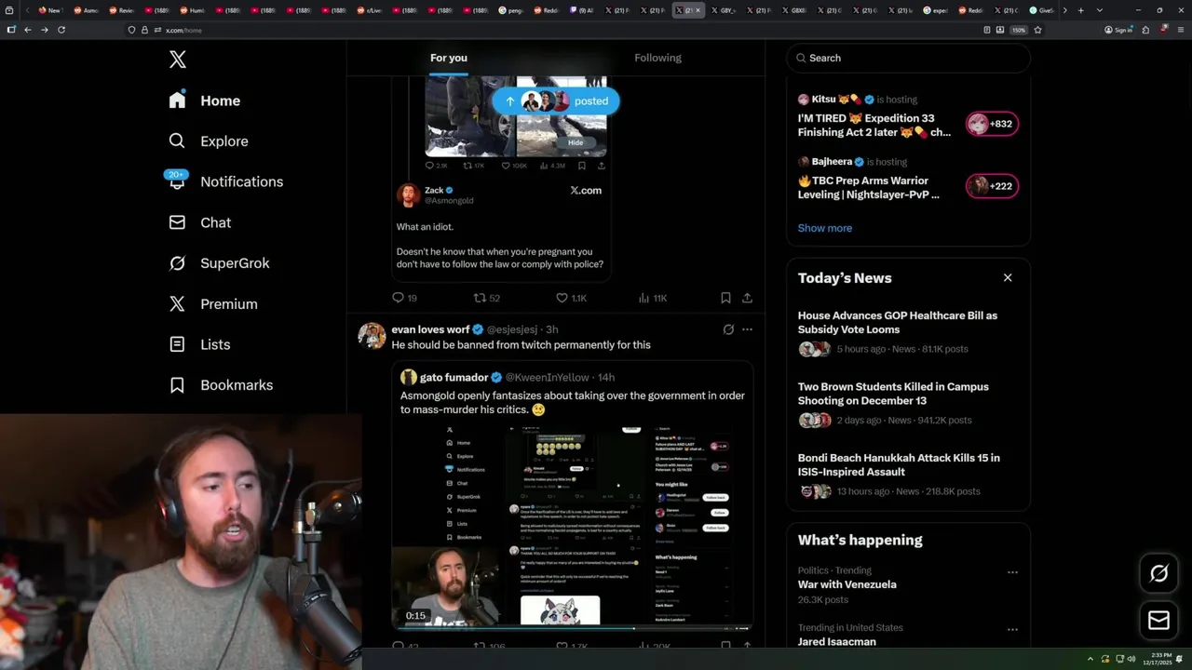Image resolution: width=1192 pixels, height=670 pixels.
Task: Click the 150% zoom indicator
Action: (x=1019, y=30)
